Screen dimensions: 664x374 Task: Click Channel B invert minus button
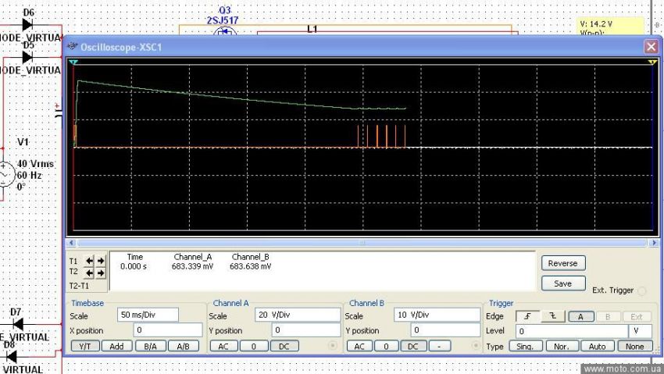click(439, 346)
